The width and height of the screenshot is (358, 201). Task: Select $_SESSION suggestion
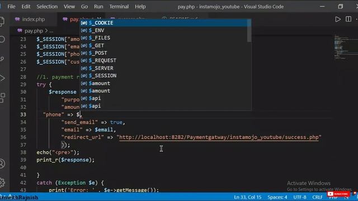pyautogui.click(x=163, y=76)
